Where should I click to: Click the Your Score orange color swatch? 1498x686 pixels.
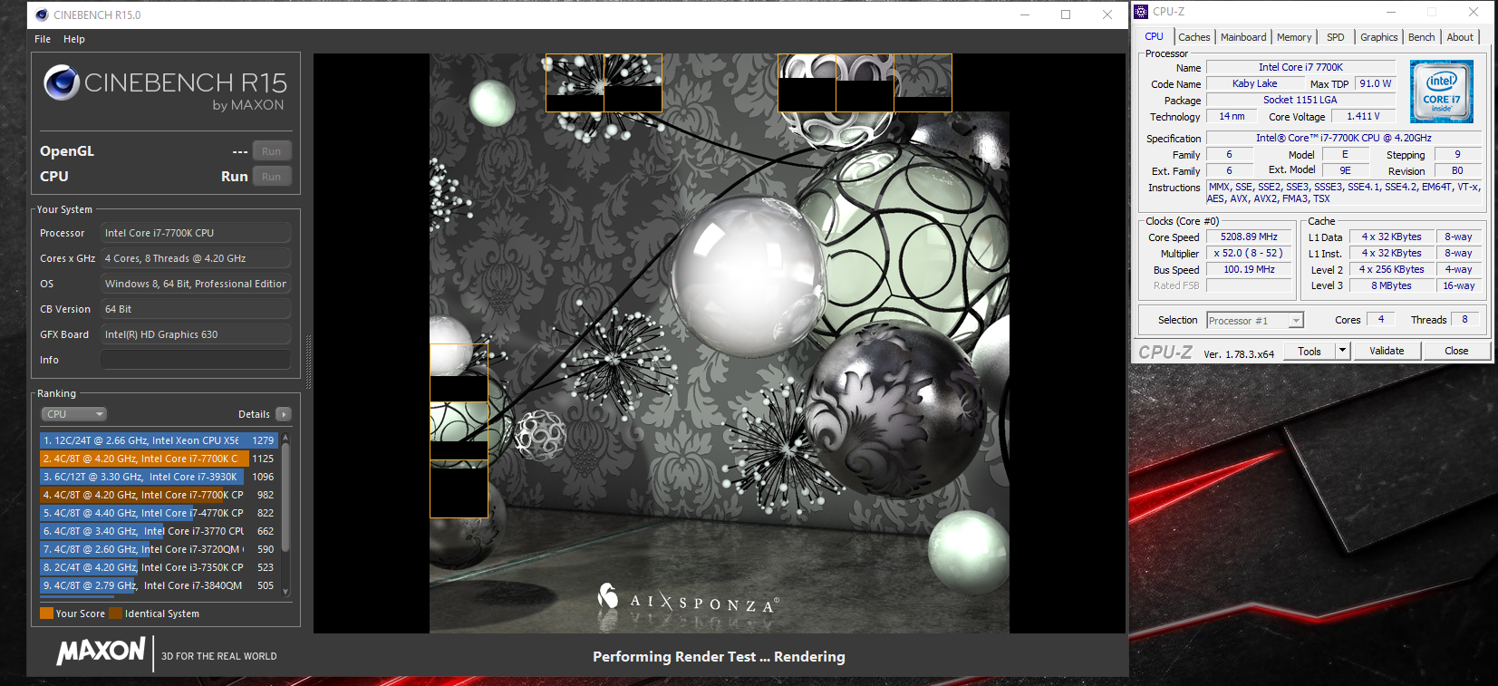point(46,614)
